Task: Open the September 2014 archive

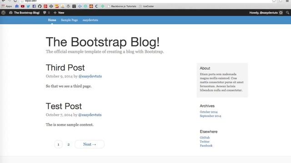Action: (x=211, y=116)
